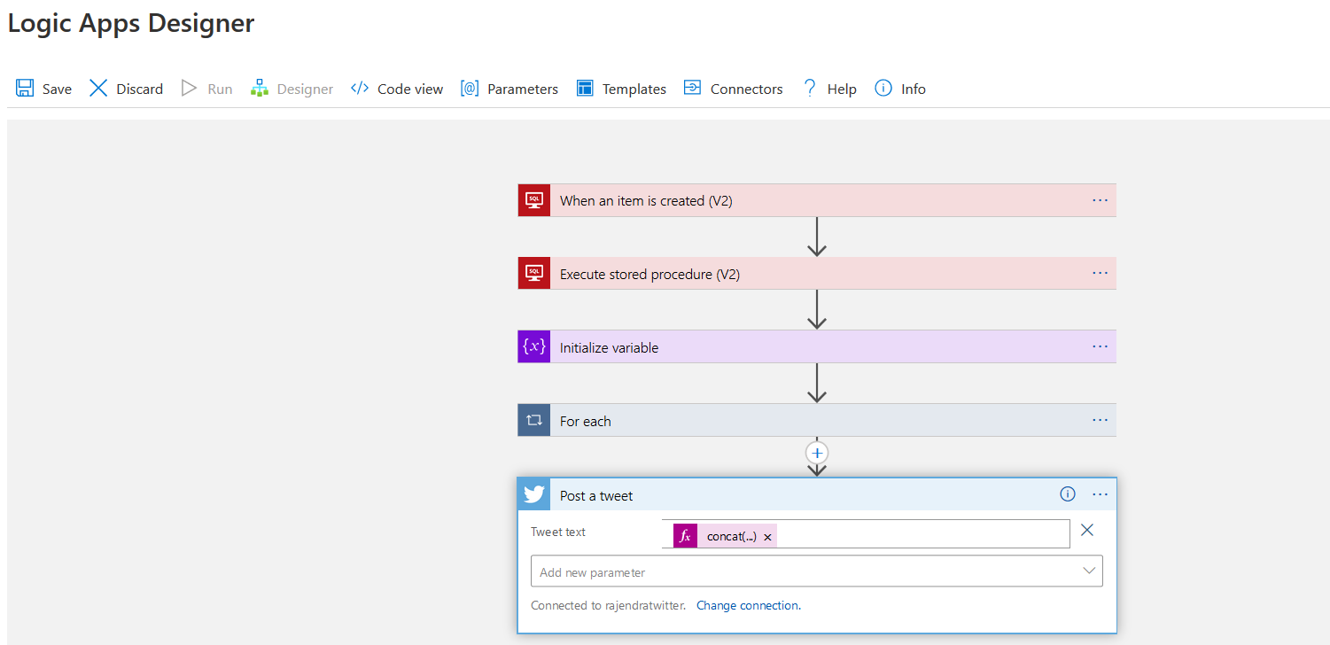Click the Templates icon
This screenshot has width=1330, height=645.
tap(585, 89)
